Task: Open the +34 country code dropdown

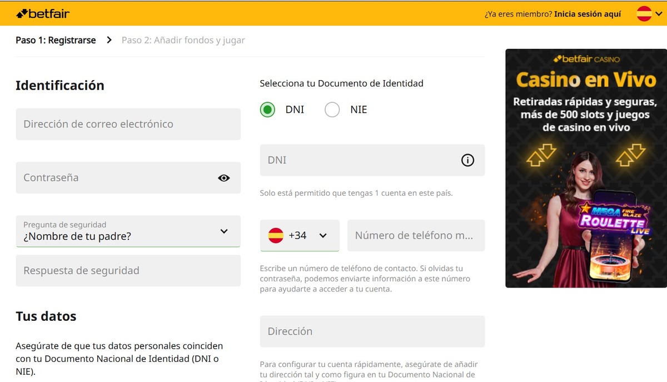Action: click(300, 235)
